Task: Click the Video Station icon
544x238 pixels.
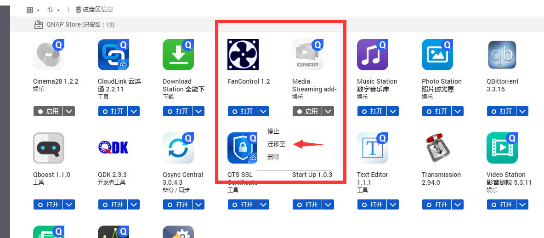Action: pos(502,148)
